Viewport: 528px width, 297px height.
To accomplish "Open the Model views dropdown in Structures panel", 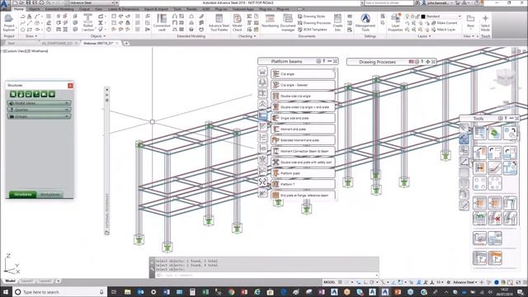I will [x=39, y=103].
